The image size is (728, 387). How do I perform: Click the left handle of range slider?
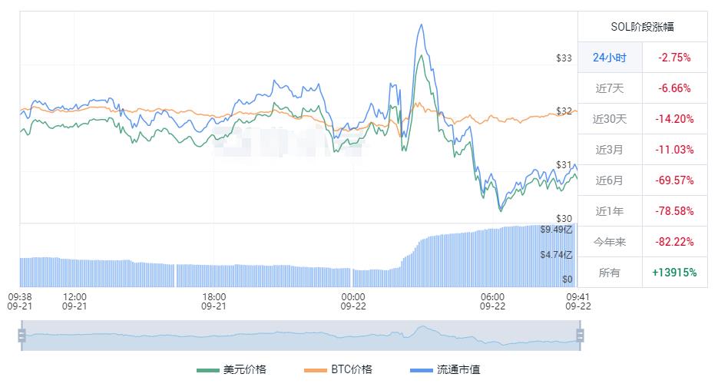tap(22, 336)
